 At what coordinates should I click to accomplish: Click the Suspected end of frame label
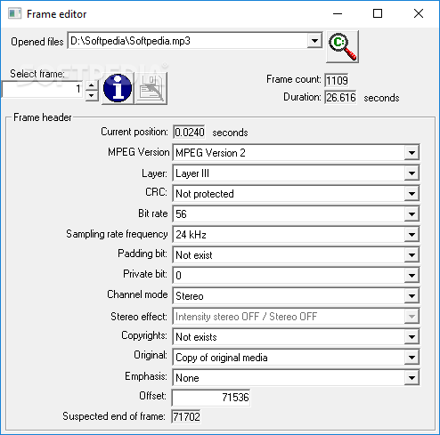tap(114, 416)
